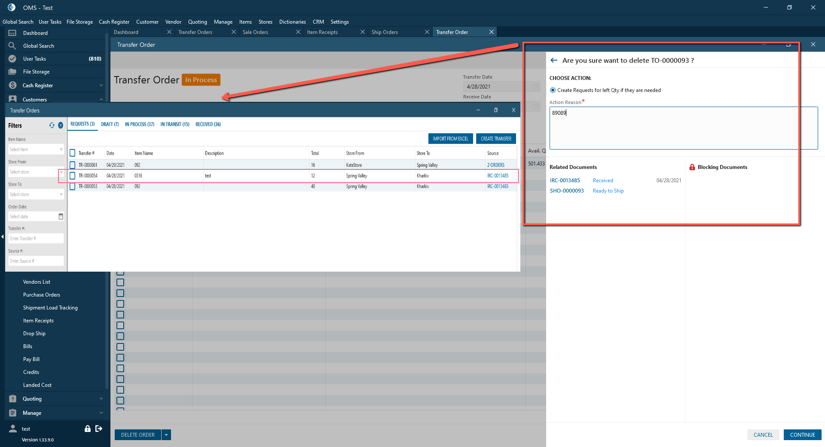
Task: Click the Create Transfer button
Action: point(496,139)
